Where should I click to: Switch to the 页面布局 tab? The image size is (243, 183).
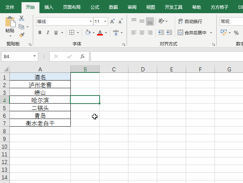72,7
